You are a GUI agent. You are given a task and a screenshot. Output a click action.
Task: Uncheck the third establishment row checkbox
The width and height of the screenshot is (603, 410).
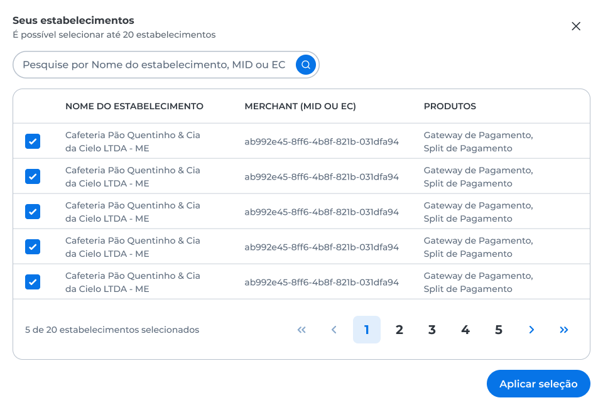click(33, 212)
